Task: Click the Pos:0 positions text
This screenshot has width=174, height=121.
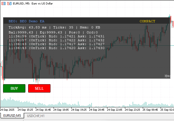Action: click(x=74, y=32)
